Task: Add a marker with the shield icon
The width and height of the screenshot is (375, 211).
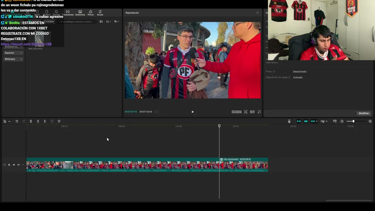Action: (59, 121)
